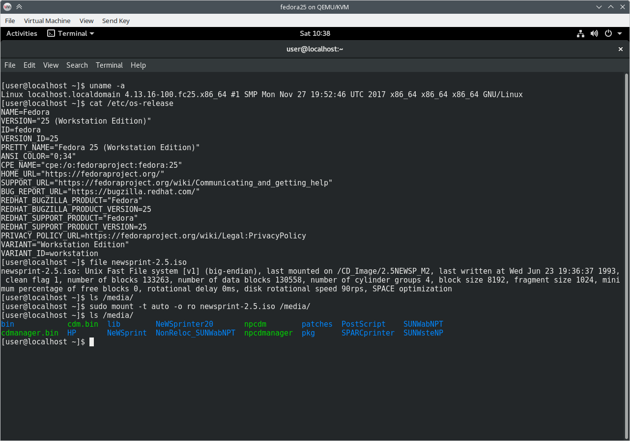Click the terminal icon beside the Terminal label

(51, 33)
